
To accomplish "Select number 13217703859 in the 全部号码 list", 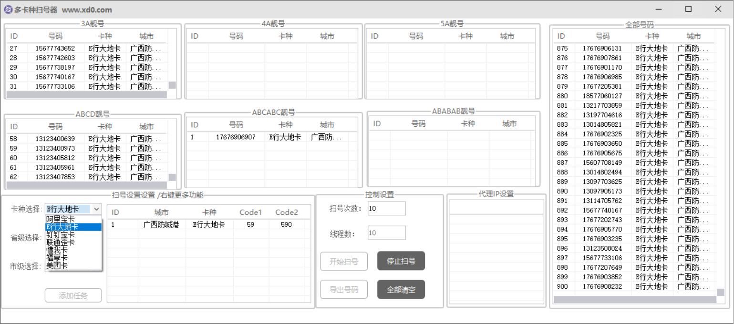I will 602,105.
